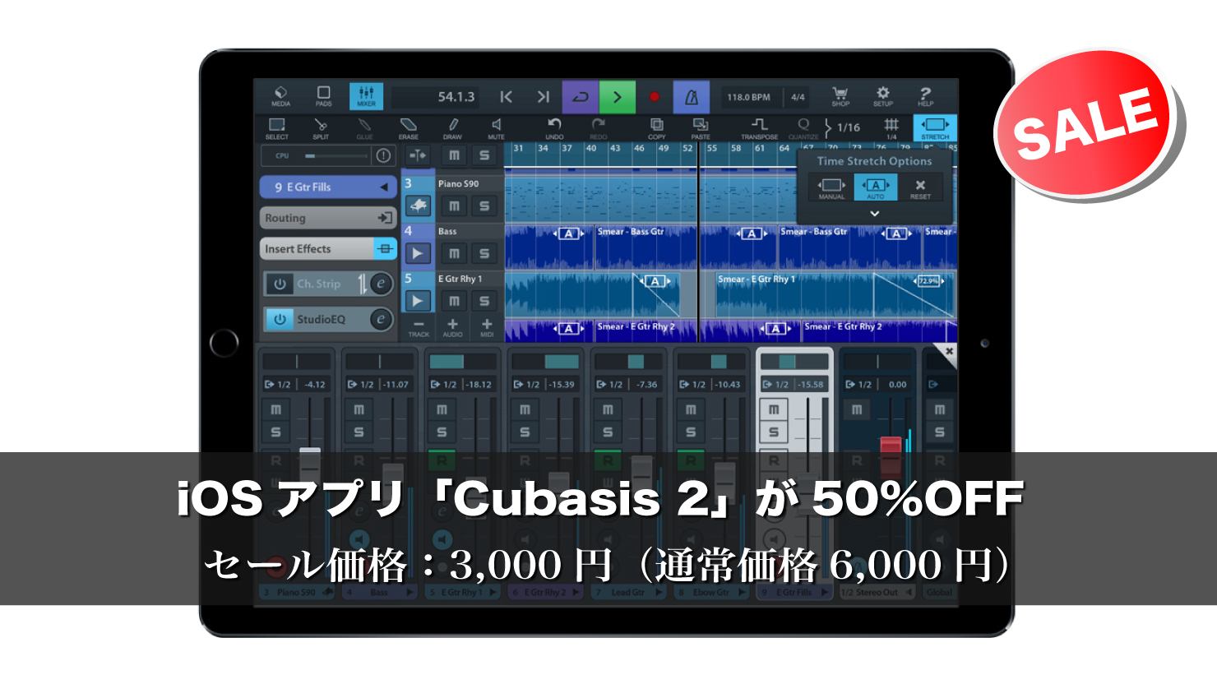This screenshot has height=684, width=1217.
Task: Solo the Bass track
Action: 484,253
